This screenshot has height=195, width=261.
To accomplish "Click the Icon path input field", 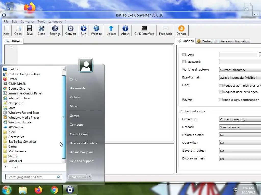I will tap(238, 55).
